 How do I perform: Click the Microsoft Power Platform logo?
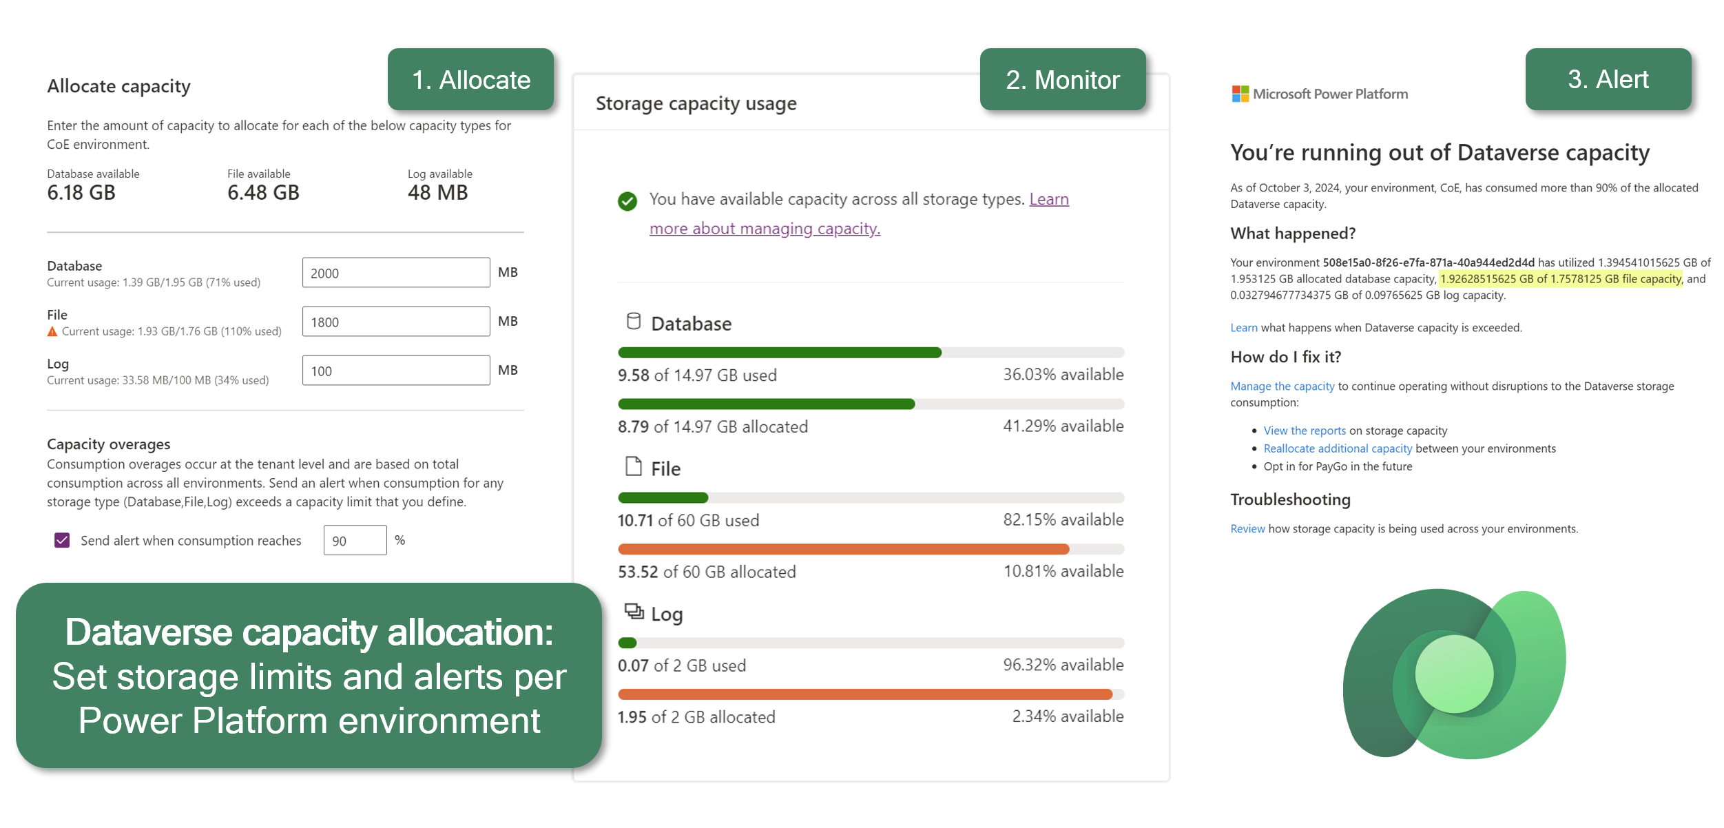click(x=1319, y=94)
